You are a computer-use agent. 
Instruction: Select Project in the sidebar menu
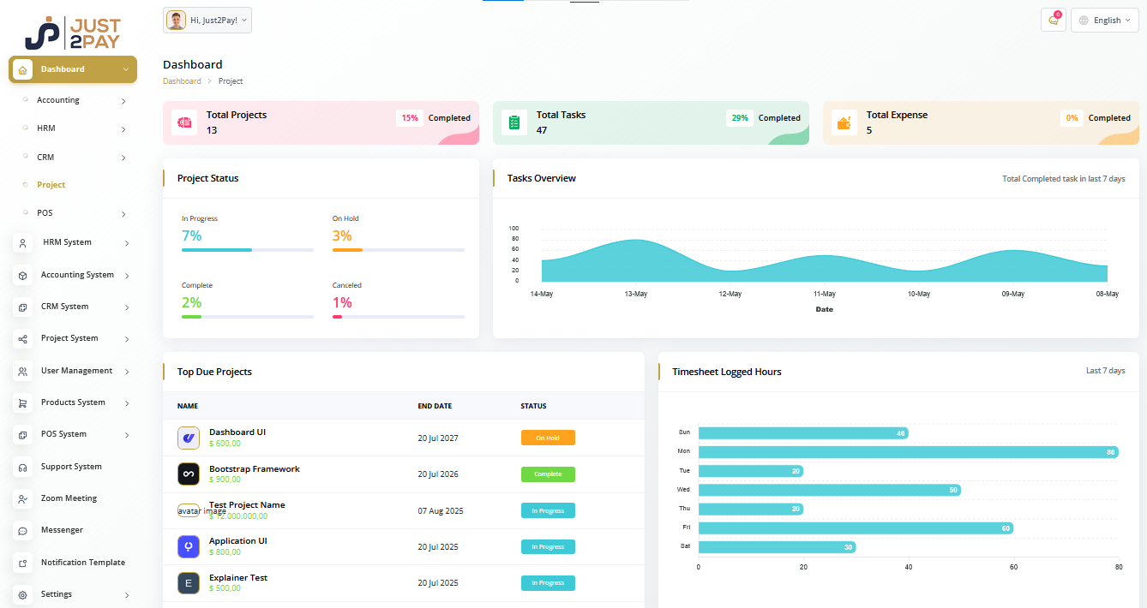[x=51, y=184]
